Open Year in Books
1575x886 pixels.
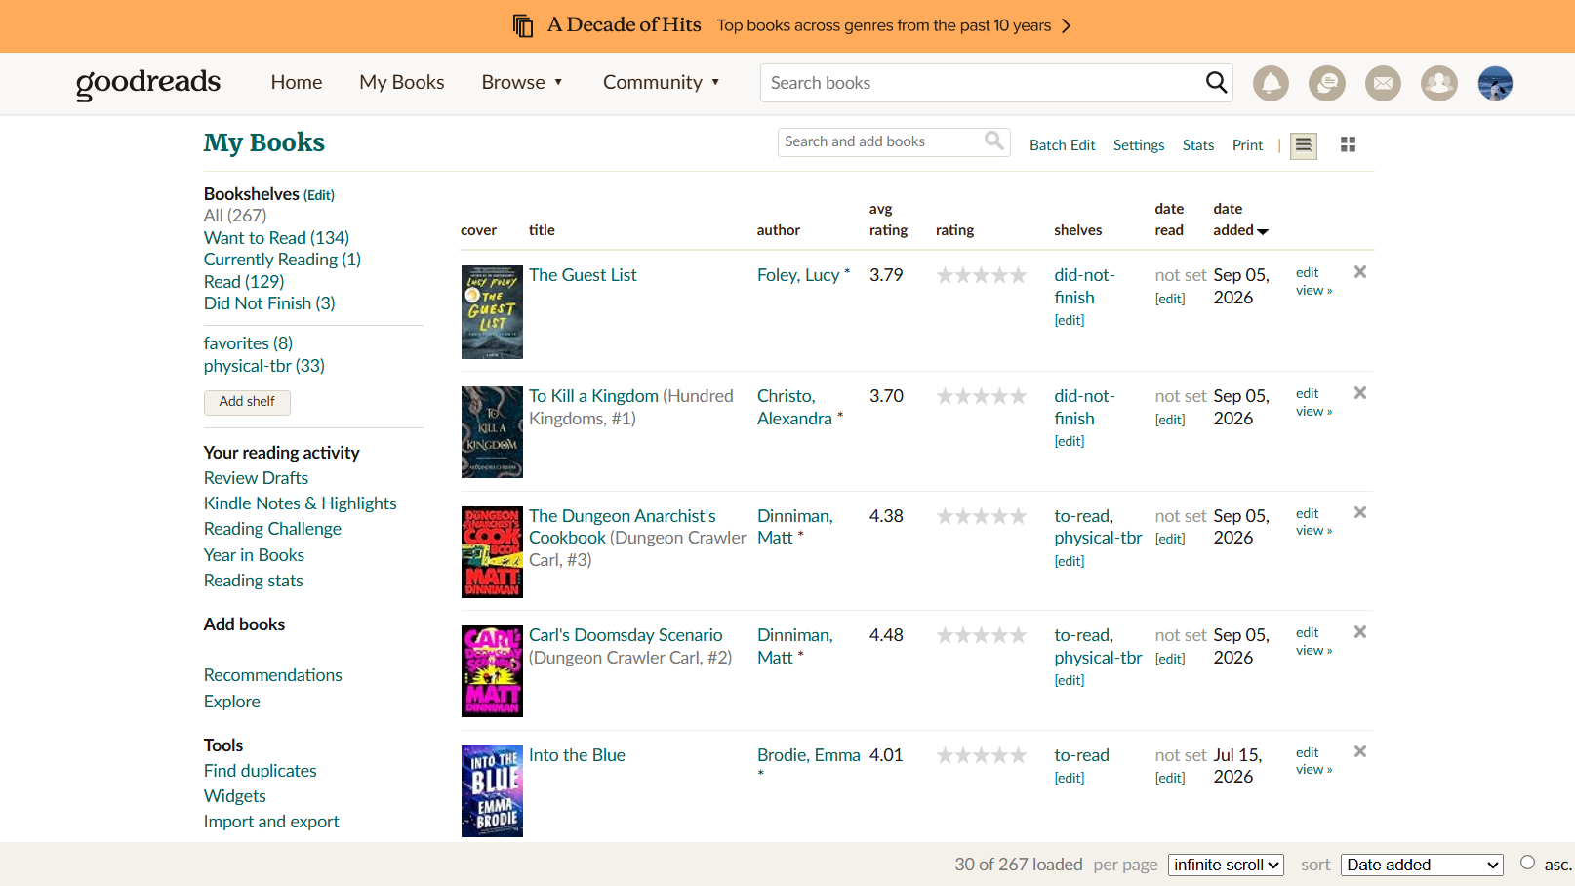[x=254, y=555]
